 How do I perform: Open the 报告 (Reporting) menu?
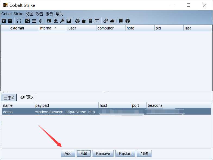click(x=49, y=14)
